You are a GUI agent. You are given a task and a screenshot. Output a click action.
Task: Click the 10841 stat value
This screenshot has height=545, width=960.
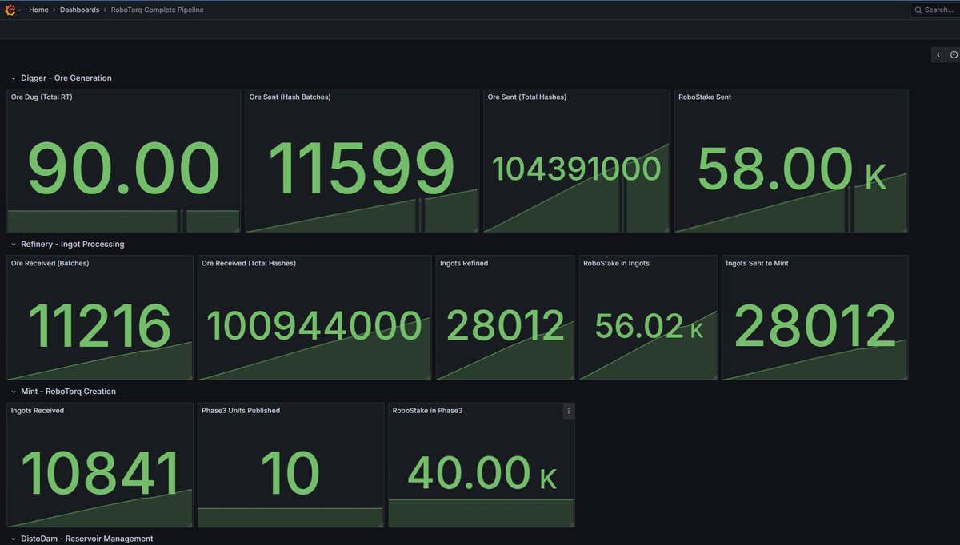click(100, 474)
